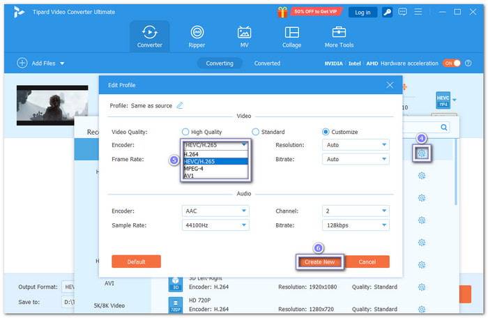The width and height of the screenshot is (488, 318).
Task: Select AVI in format list
Action: point(109,283)
